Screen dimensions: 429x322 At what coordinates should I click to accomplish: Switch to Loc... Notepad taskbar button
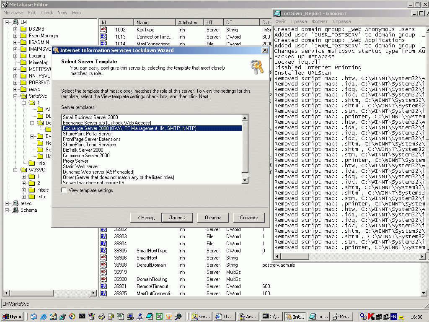(318, 317)
